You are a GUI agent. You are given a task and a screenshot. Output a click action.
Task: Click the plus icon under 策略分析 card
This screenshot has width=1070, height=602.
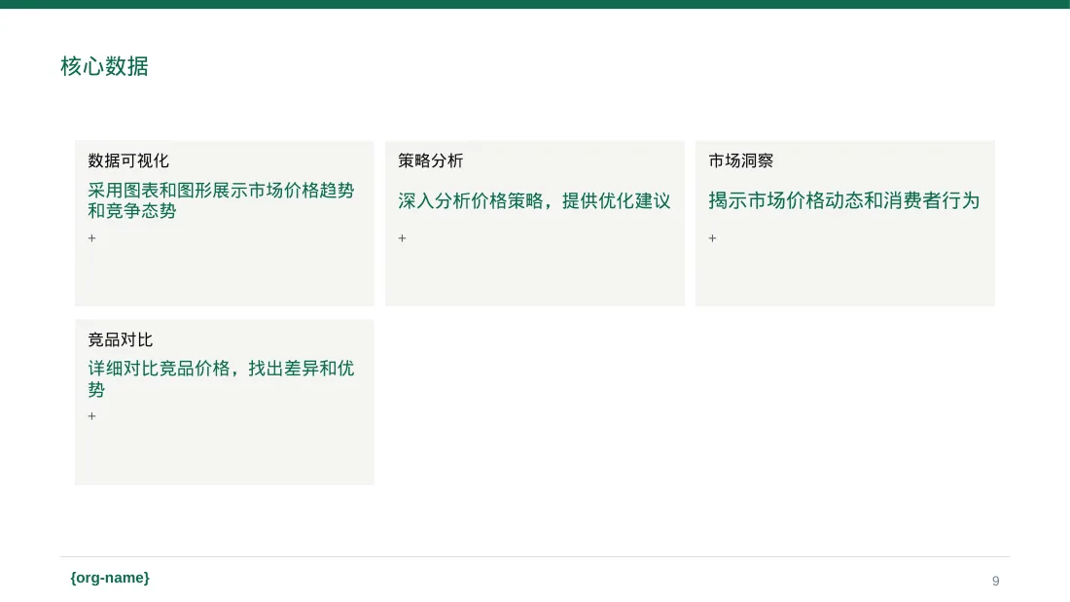click(x=402, y=238)
